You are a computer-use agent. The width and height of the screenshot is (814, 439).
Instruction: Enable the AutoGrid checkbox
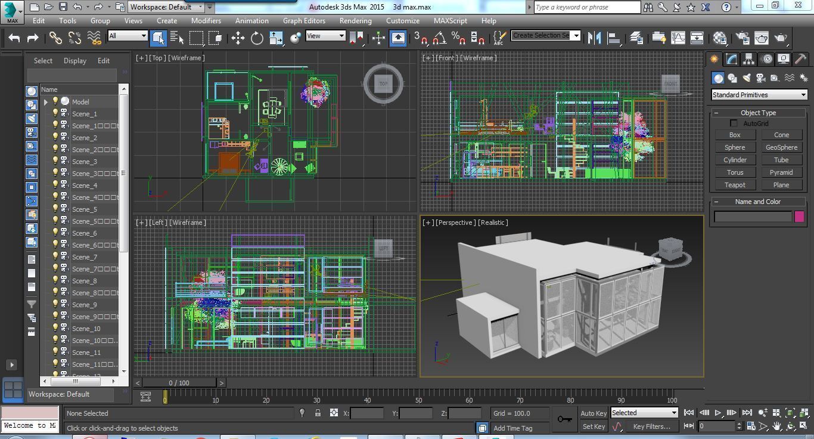tap(734, 123)
